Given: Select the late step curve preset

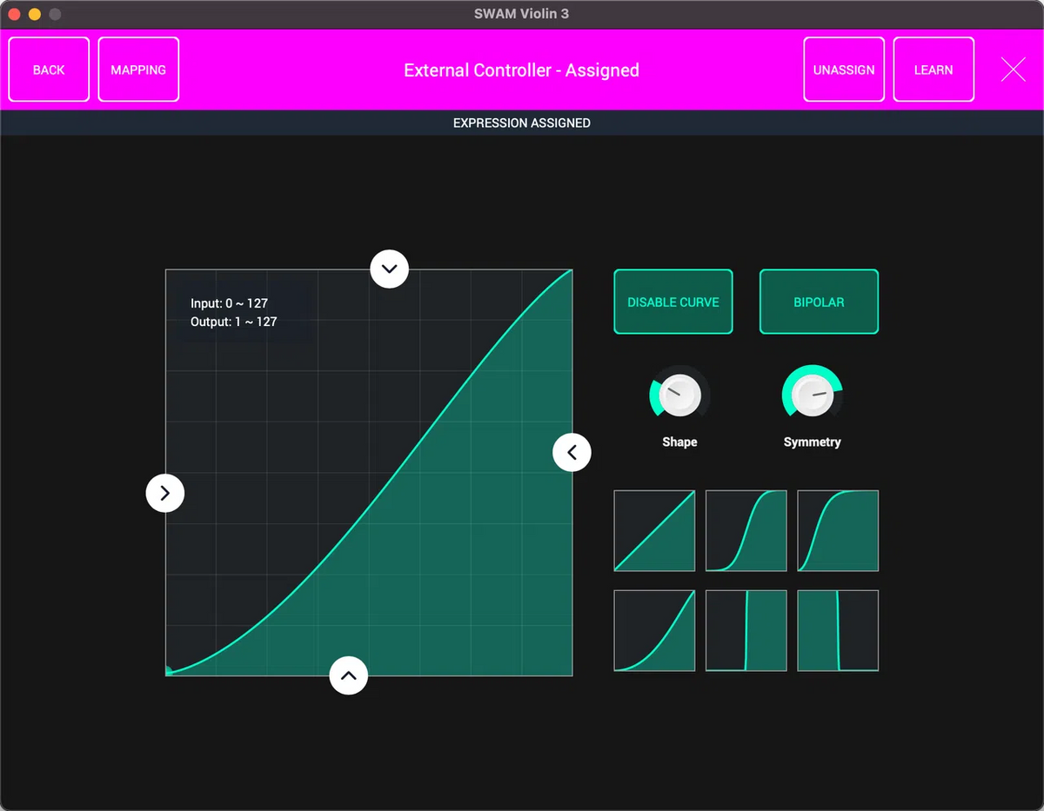Looking at the screenshot, I should tap(746, 630).
